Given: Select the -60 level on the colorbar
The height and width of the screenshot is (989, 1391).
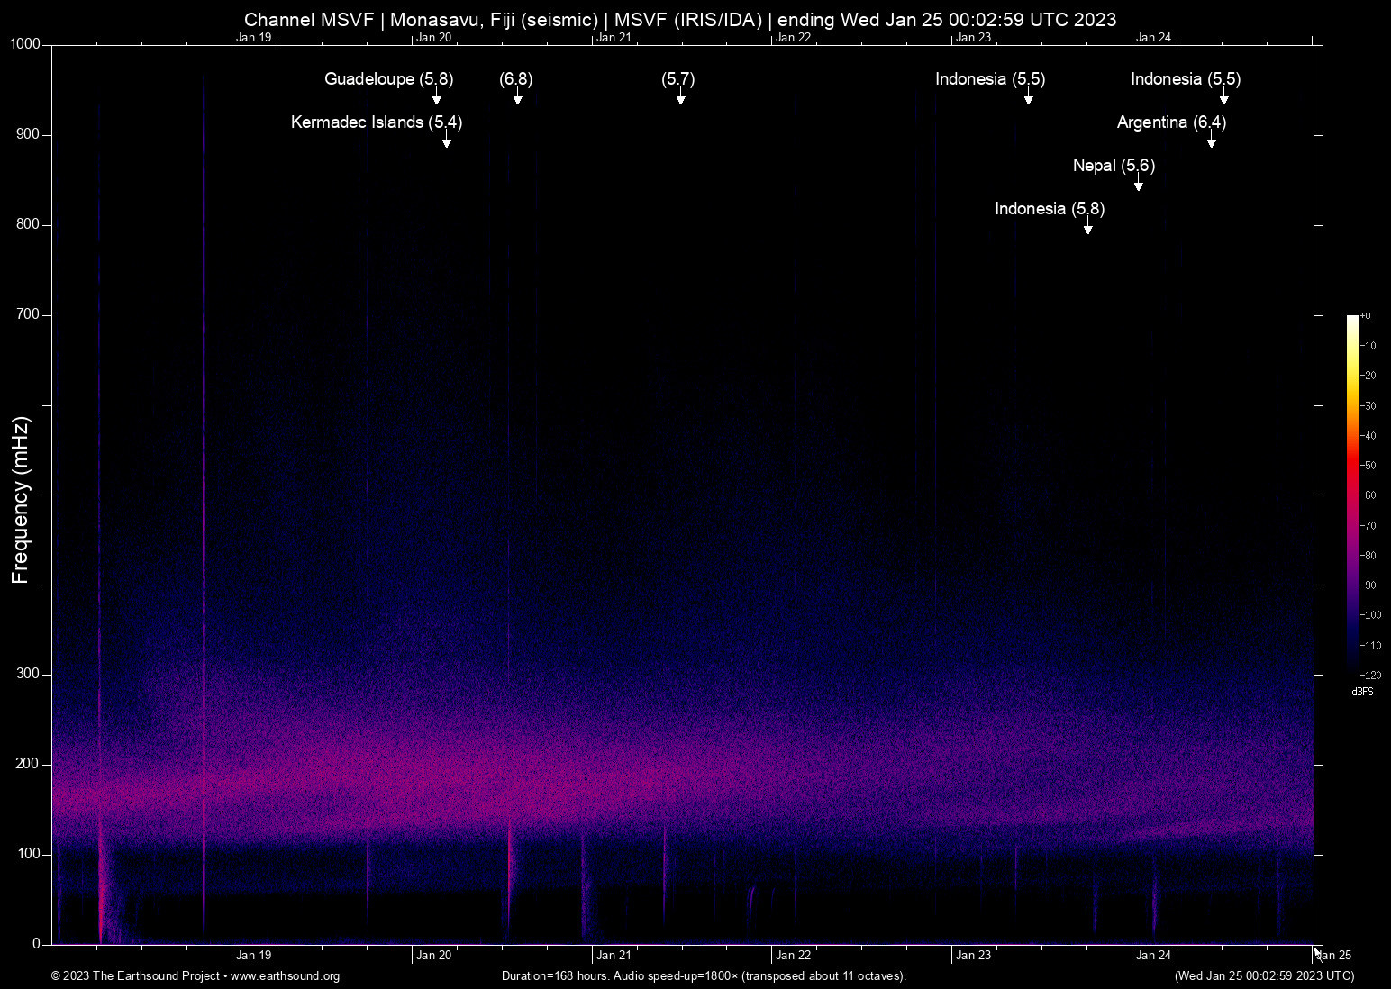Looking at the screenshot, I should point(1367,494).
